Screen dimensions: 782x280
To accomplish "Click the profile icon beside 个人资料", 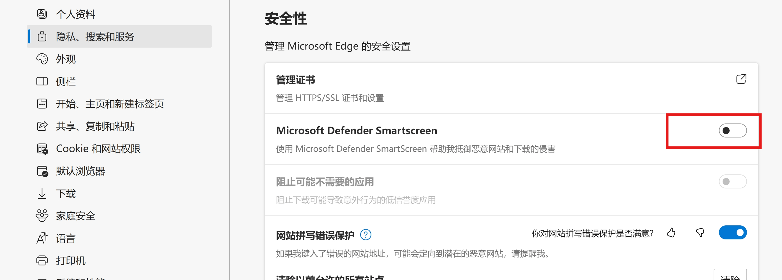I will point(42,14).
